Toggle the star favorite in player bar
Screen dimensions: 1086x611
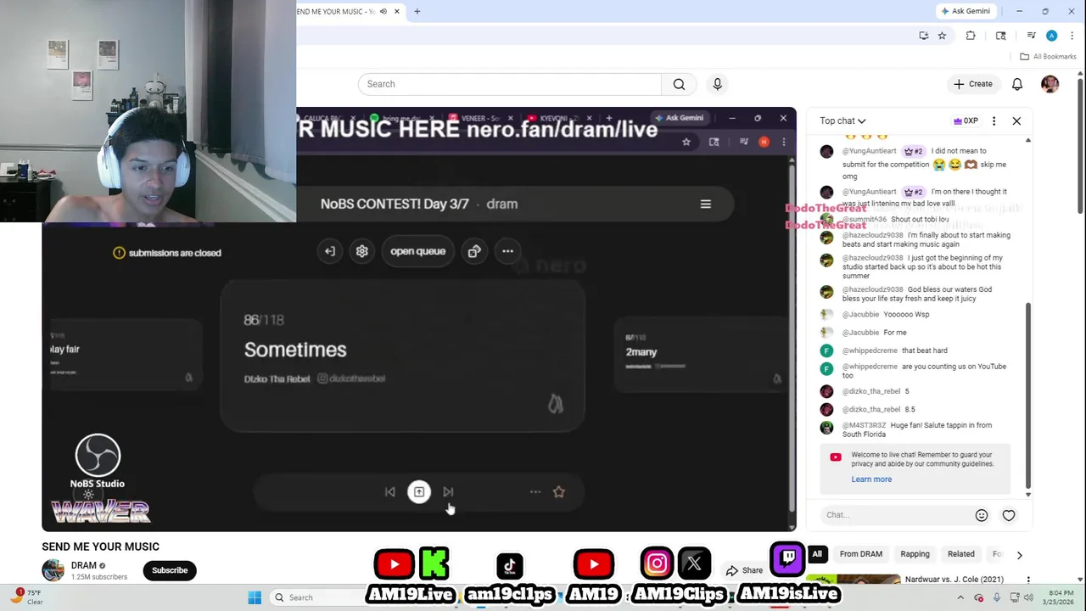point(559,492)
